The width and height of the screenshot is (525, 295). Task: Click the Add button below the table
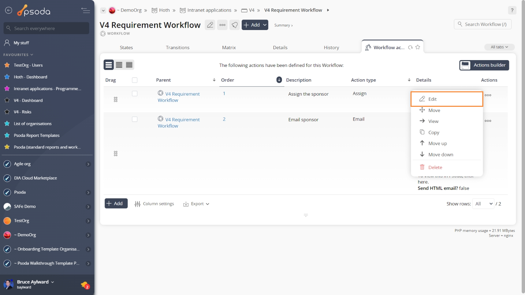[x=116, y=203]
